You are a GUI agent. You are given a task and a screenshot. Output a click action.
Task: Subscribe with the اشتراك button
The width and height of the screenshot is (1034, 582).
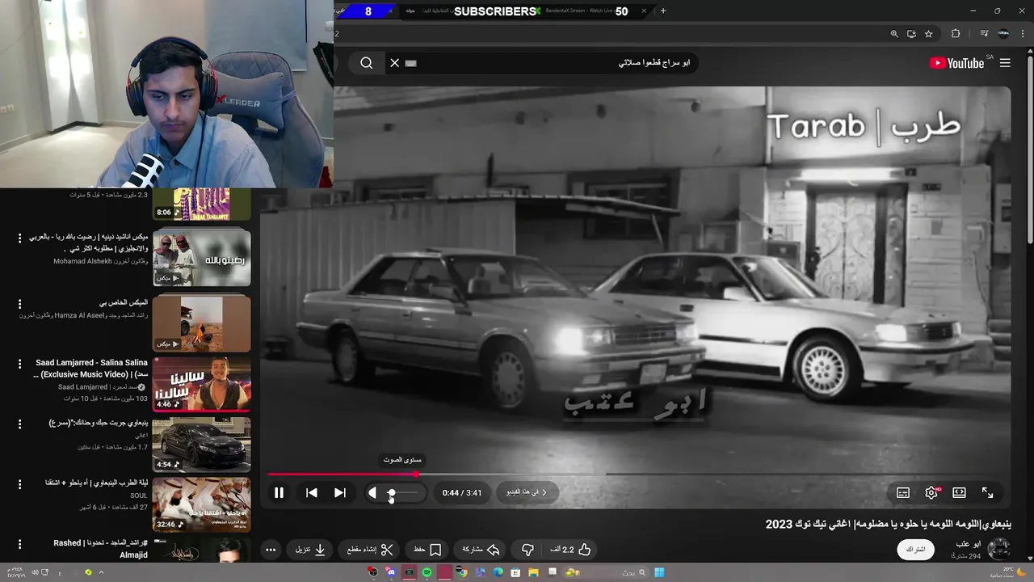916,550
